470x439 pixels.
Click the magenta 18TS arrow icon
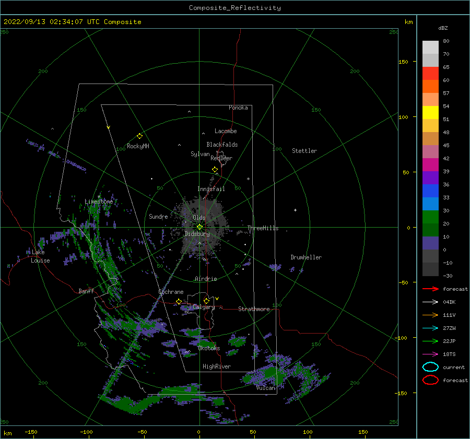(x=430, y=354)
